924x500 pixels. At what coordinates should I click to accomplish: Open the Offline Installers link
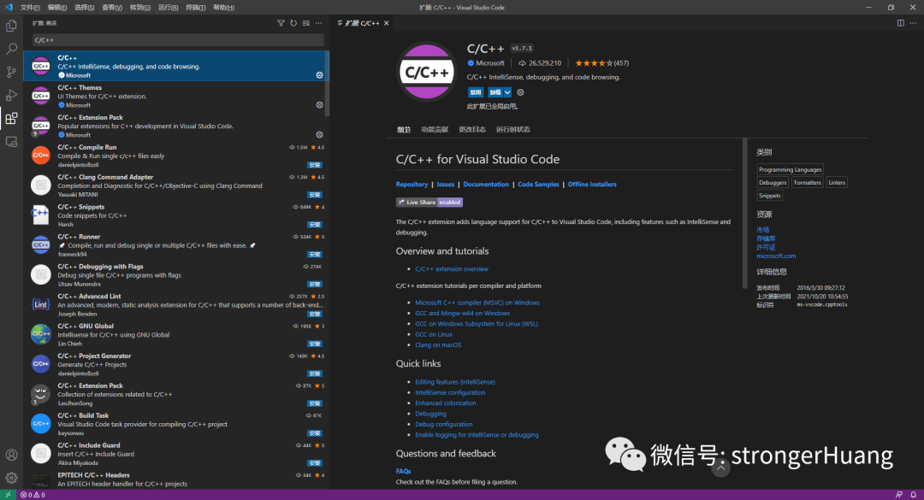pyautogui.click(x=592, y=185)
